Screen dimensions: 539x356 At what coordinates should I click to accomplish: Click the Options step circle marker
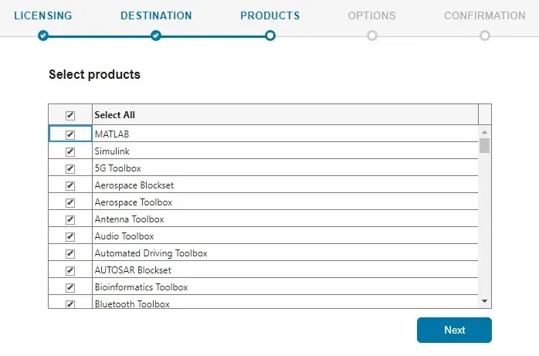[372, 36]
